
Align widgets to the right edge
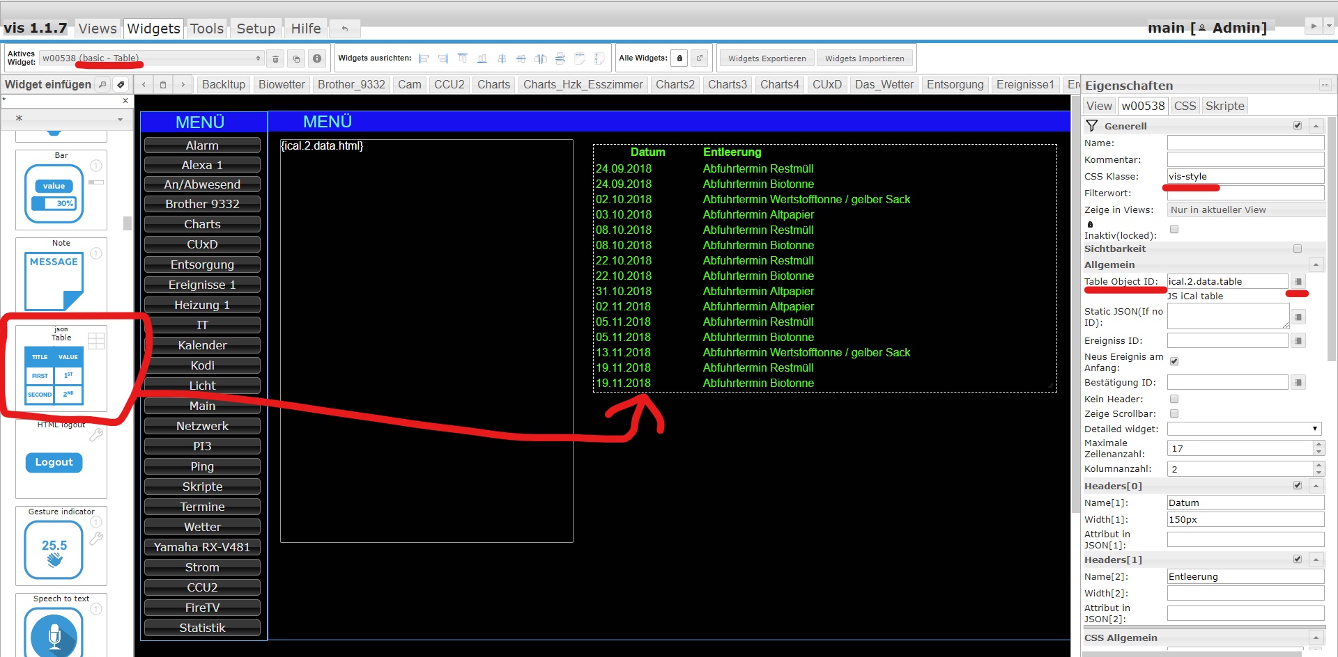tap(443, 58)
